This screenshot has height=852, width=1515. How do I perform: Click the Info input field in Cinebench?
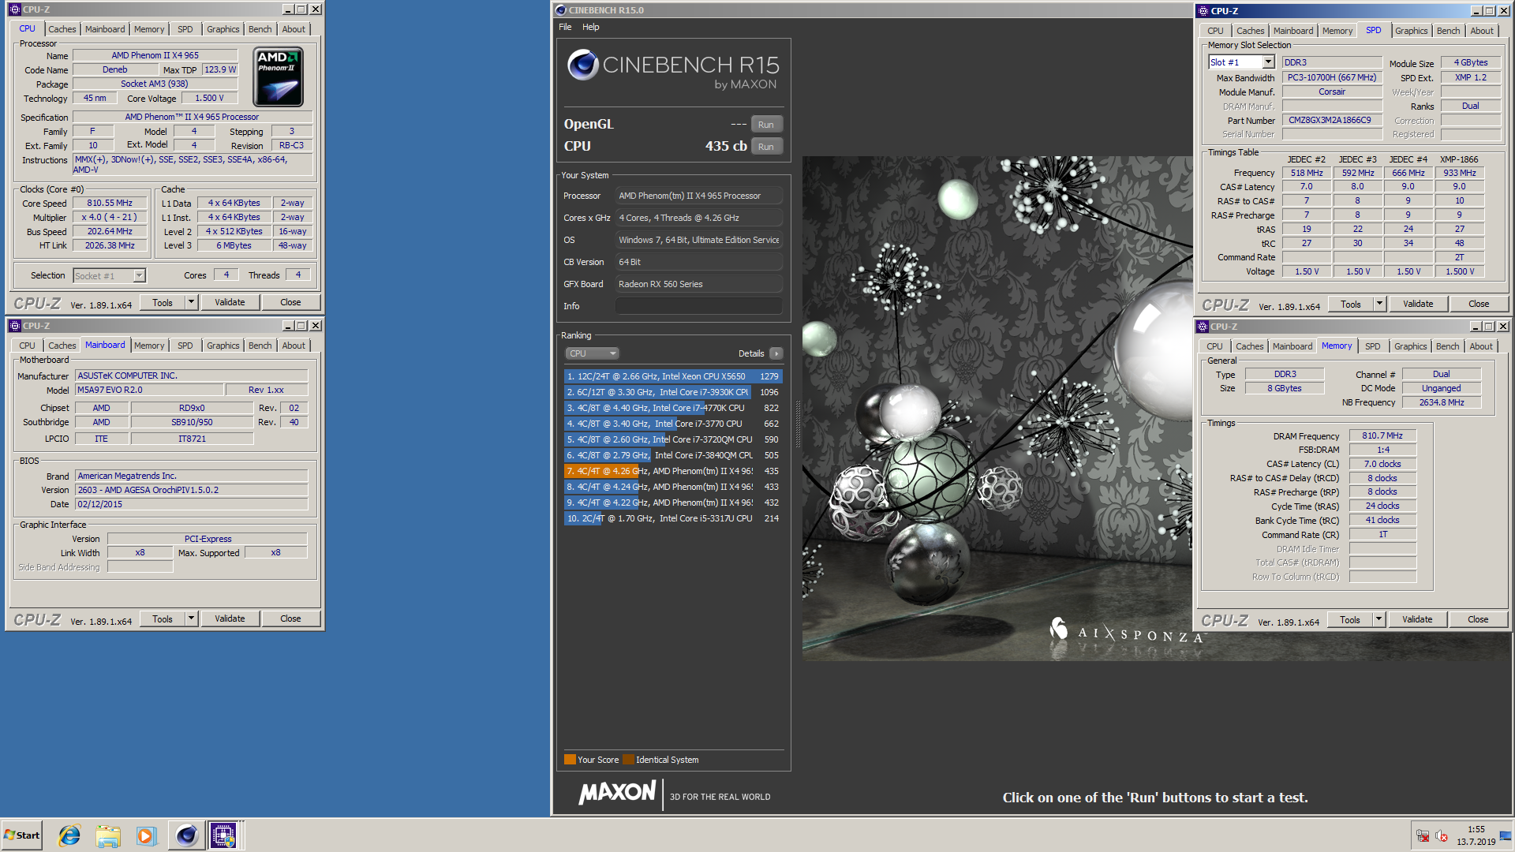[698, 306]
